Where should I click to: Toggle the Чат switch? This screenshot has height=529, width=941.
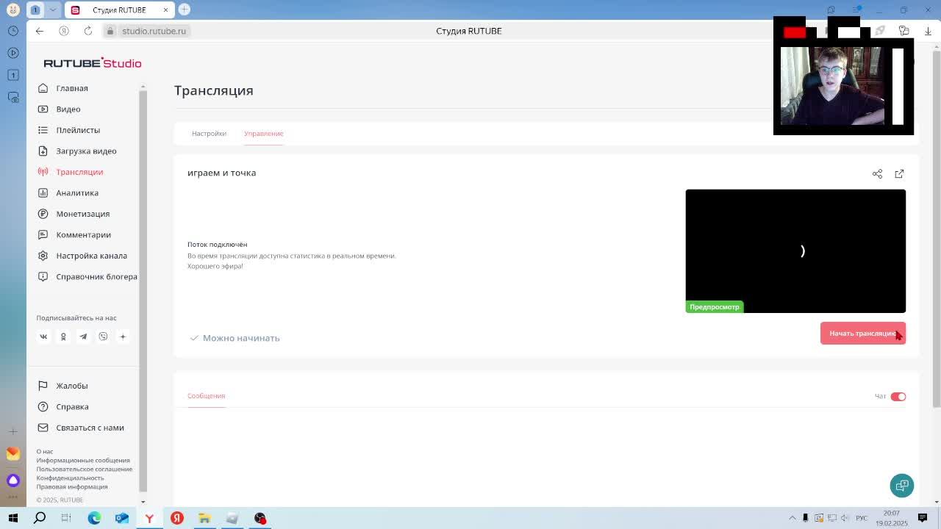pos(898,397)
